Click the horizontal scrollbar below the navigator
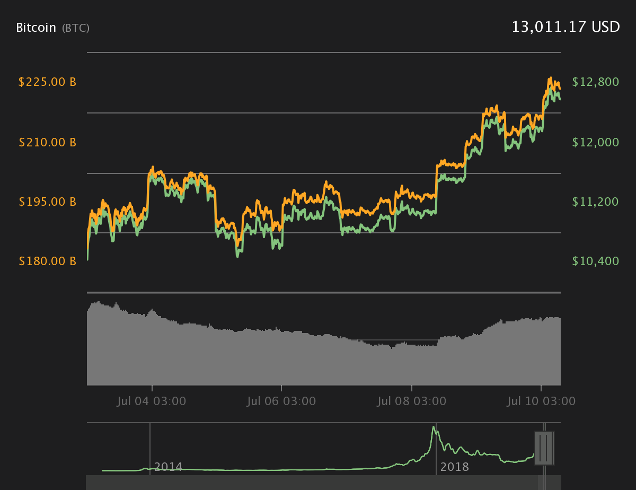The image size is (636, 490). pos(323,483)
